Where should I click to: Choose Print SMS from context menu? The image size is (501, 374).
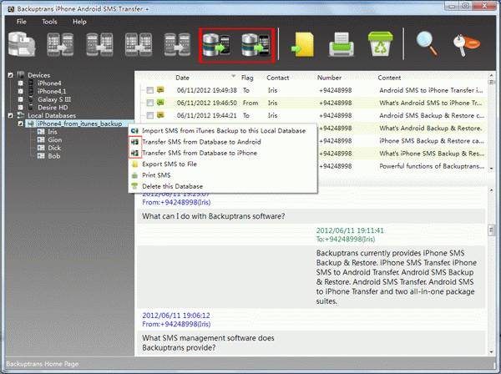pos(223,175)
